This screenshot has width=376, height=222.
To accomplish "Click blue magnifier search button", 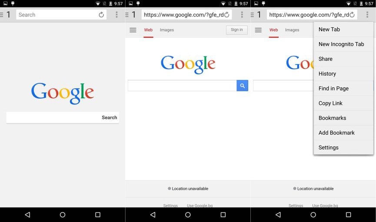I will (242, 86).
